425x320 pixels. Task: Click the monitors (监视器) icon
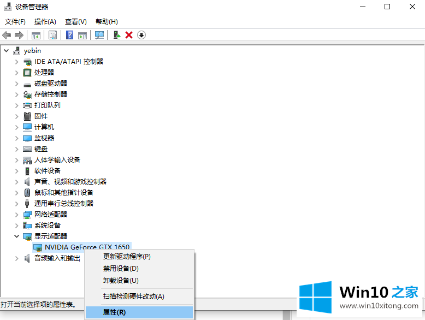pos(27,138)
